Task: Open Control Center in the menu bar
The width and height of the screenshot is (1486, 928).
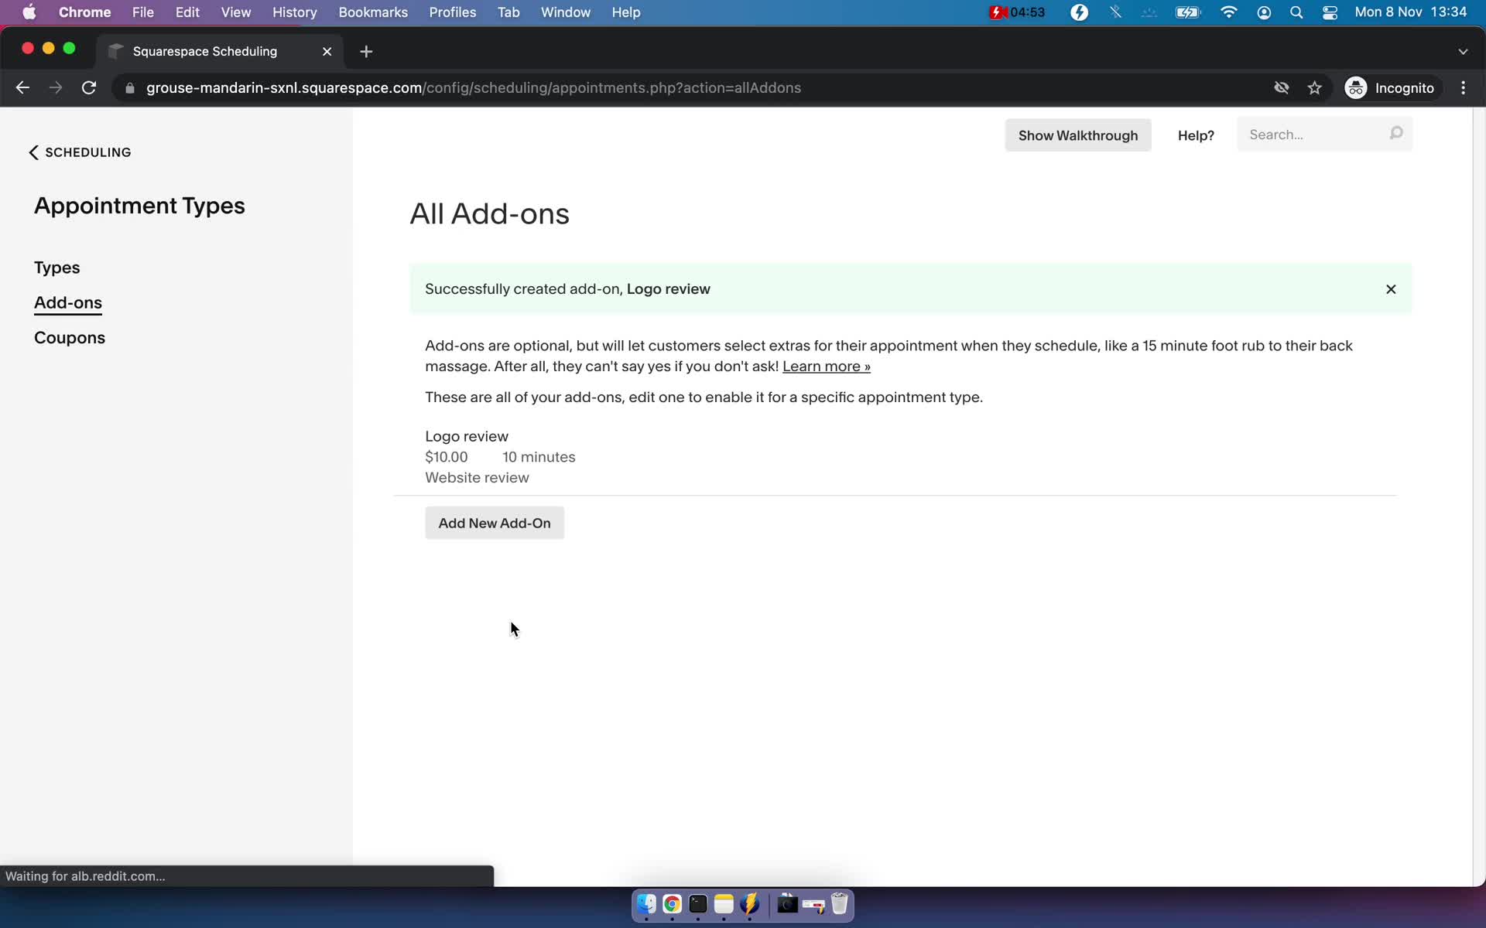Action: tap(1330, 12)
